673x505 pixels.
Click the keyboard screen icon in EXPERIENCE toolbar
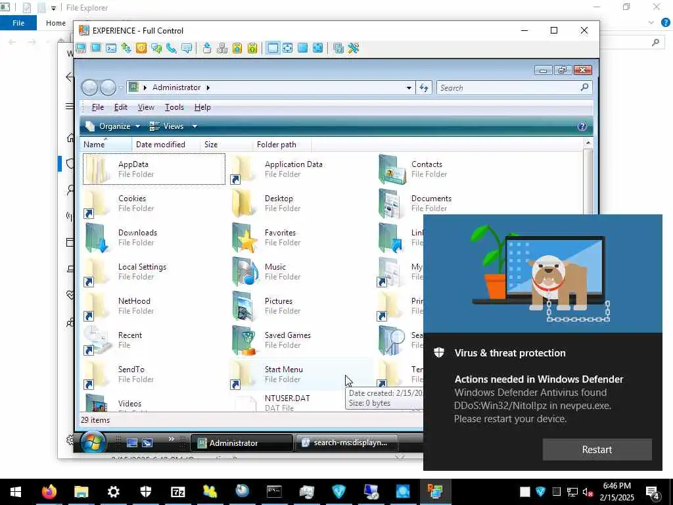point(81,48)
